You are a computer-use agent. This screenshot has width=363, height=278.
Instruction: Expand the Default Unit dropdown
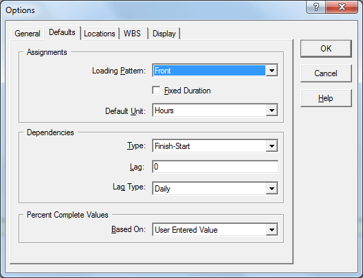point(272,111)
